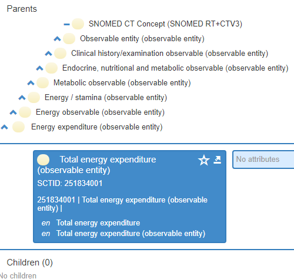Click chevron next to Endocrine, nutritional and metabolic observable
The height and width of the screenshot is (279, 294).
click(39, 68)
